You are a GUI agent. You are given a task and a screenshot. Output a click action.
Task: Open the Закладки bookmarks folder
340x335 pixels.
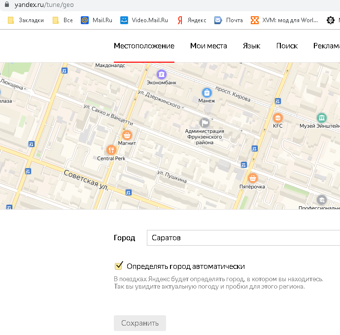(x=26, y=20)
